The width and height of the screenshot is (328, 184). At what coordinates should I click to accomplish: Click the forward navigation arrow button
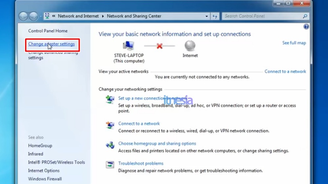coord(33,16)
